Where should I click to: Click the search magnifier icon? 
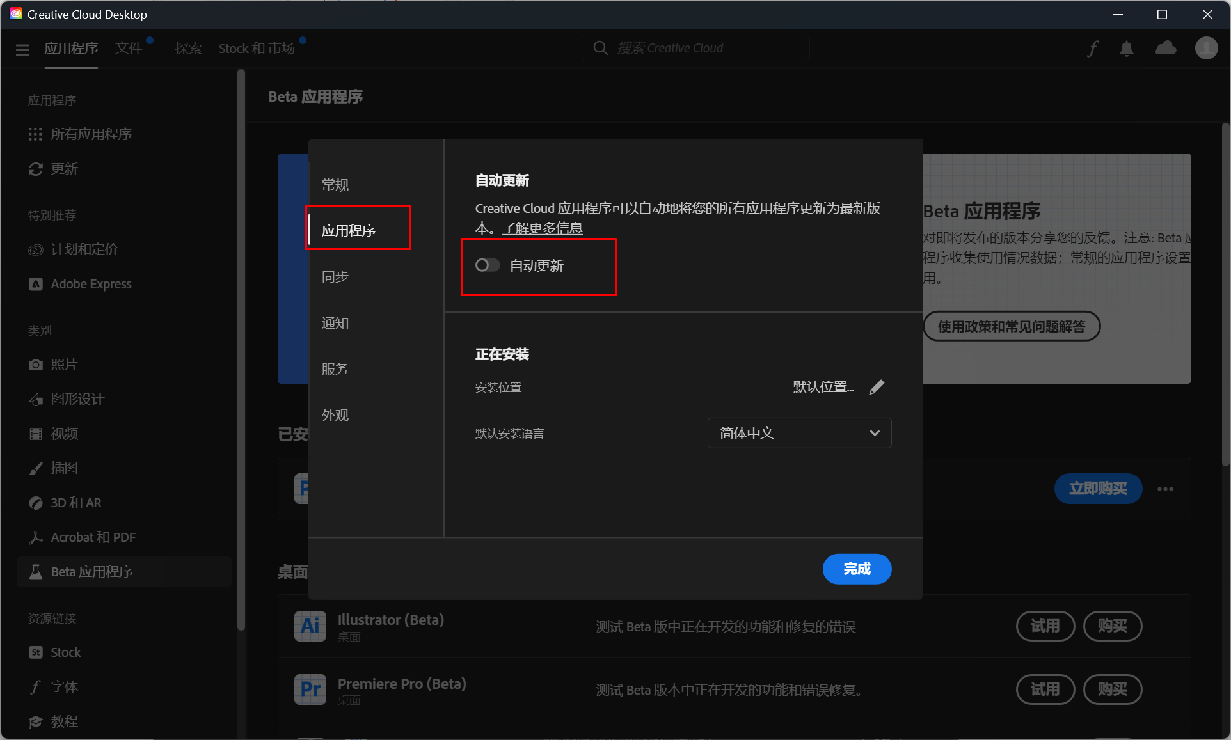(600, 48)
